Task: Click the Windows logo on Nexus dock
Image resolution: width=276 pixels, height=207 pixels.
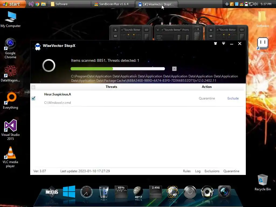Action: (69, 192)
